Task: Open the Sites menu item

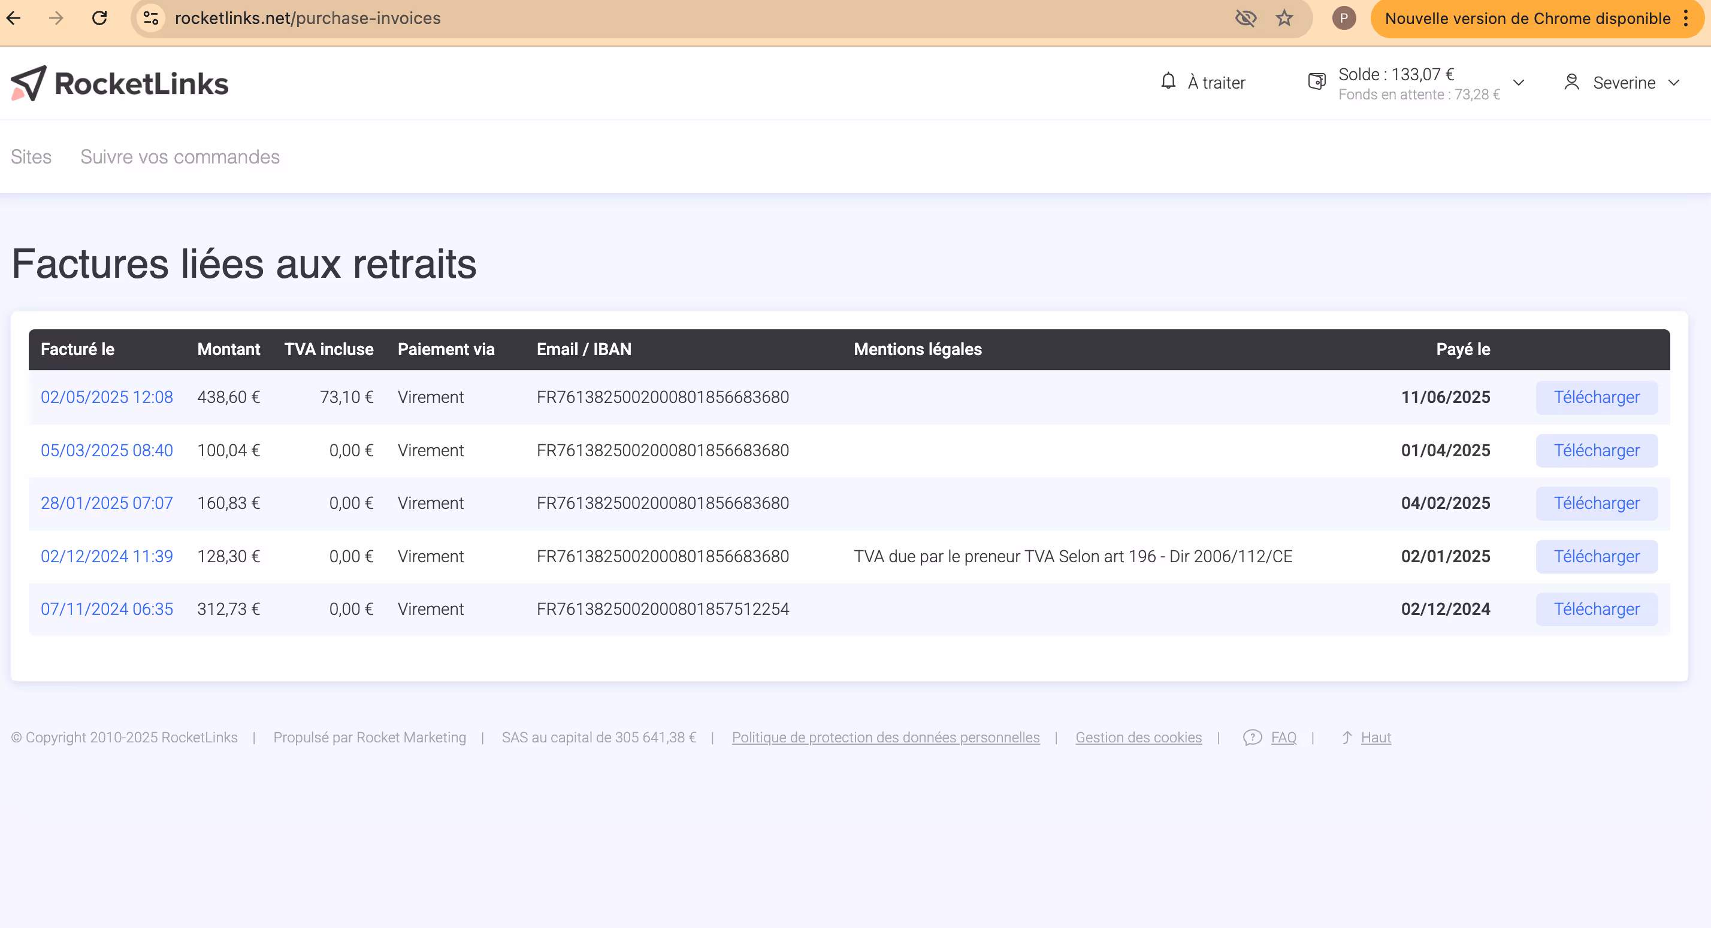Action: coord(31,157)
